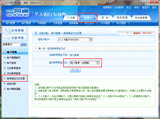This screenshot has width=160, height=119.
Task: Open 未出账单查询 in sidebar
Action: coord(13,73)
